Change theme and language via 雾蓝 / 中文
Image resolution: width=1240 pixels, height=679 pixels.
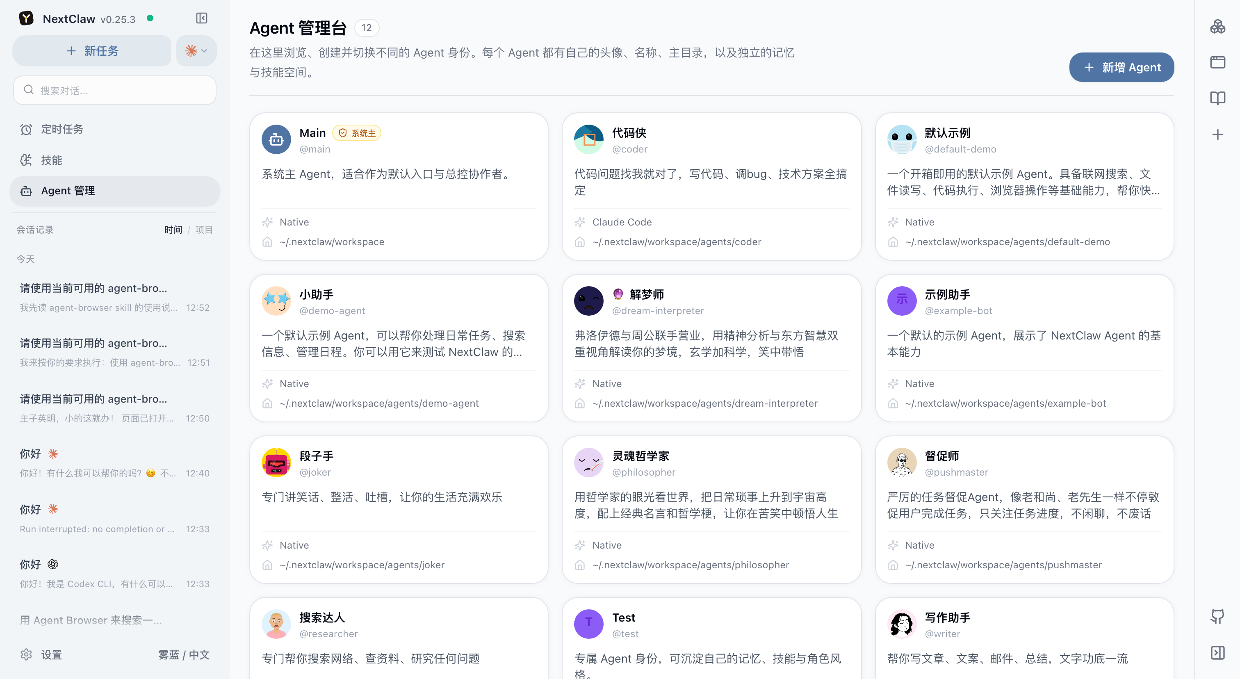(x=184, y=654)
